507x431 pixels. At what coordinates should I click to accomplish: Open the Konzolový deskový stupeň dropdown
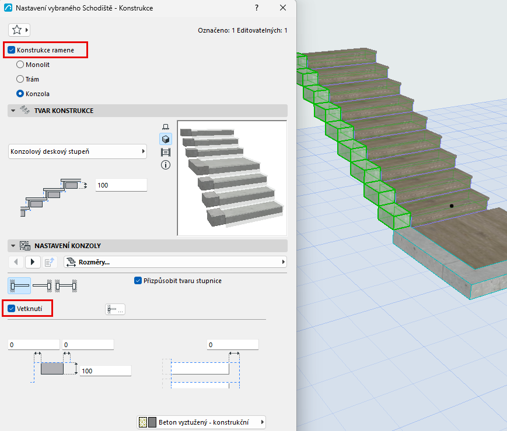(x=78, y=151)
